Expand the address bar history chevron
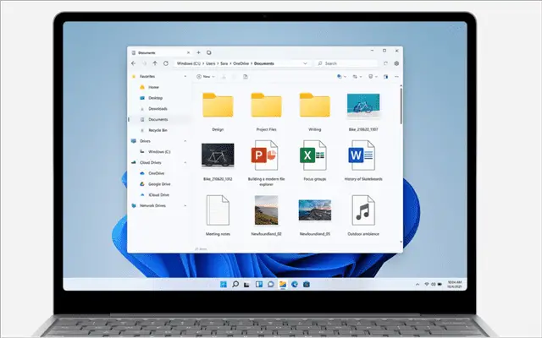Viewport: 542px width, 338px height. (305, 63)
